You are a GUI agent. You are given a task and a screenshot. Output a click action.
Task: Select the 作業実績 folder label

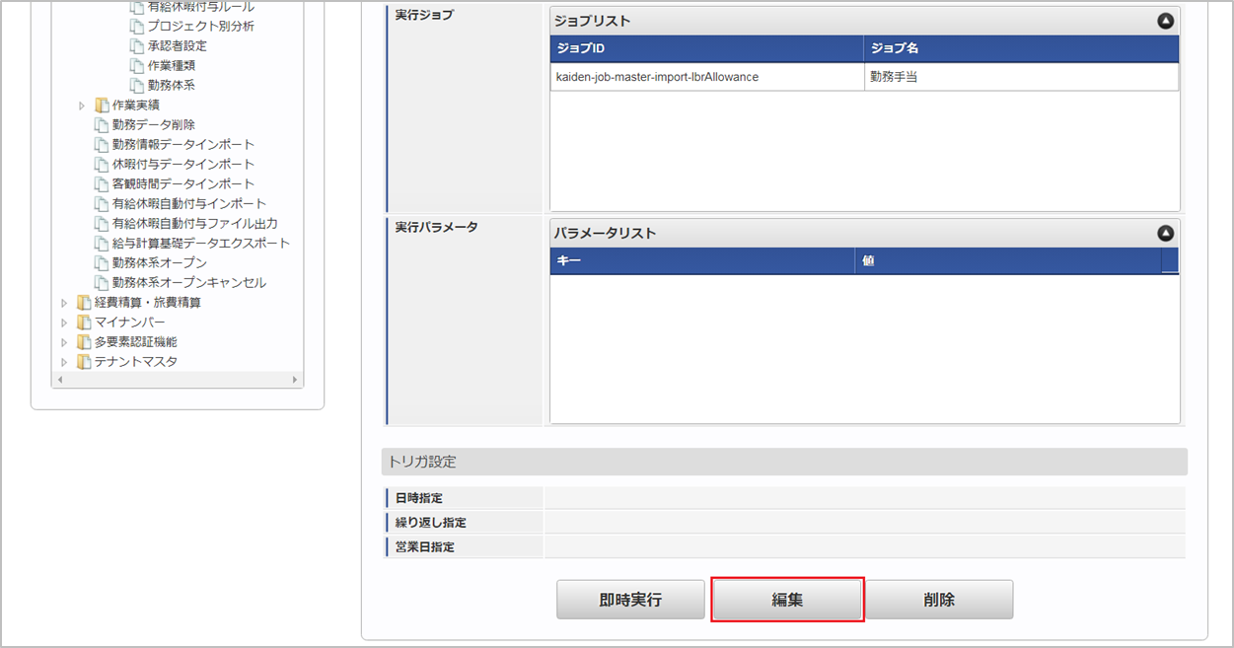pos(136,106)
